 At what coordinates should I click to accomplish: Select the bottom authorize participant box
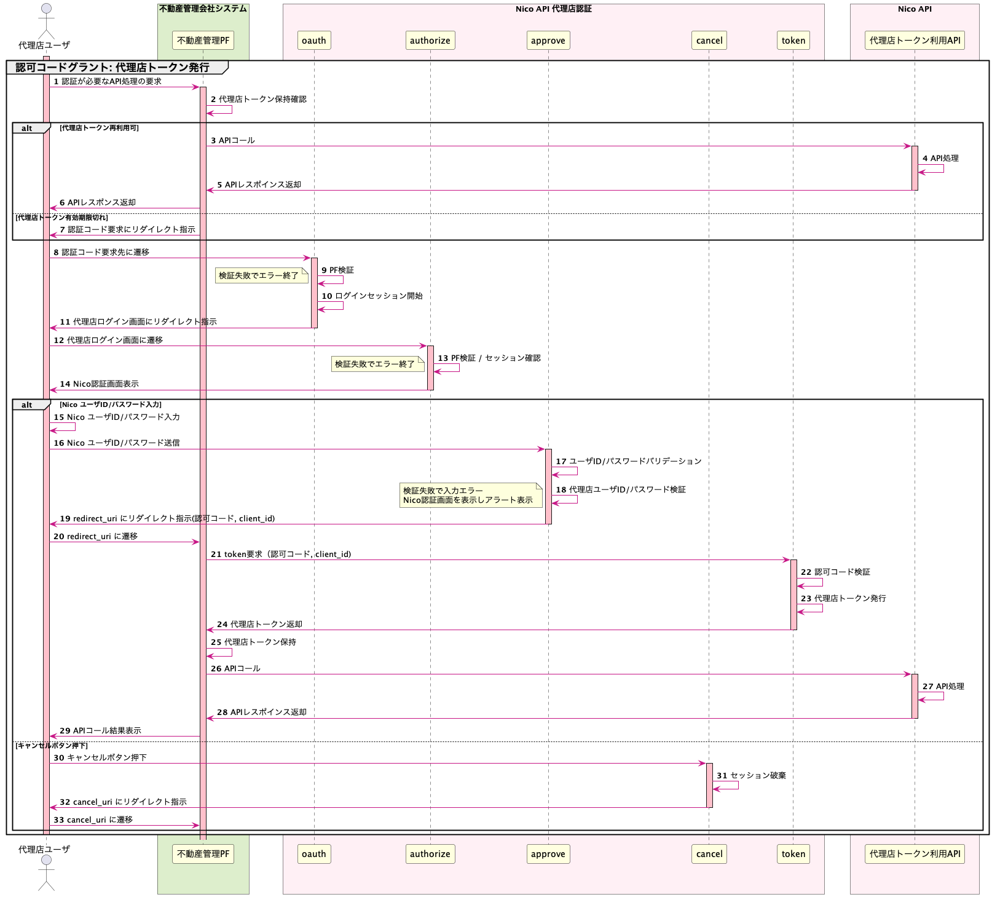(430, 854)
